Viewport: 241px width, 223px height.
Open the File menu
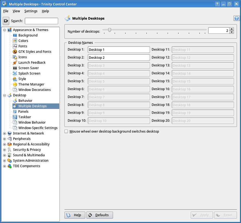[6, 11]
